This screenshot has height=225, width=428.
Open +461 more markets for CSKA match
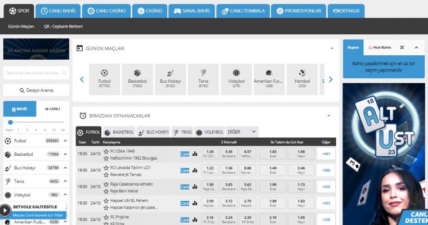pos(326,154)
